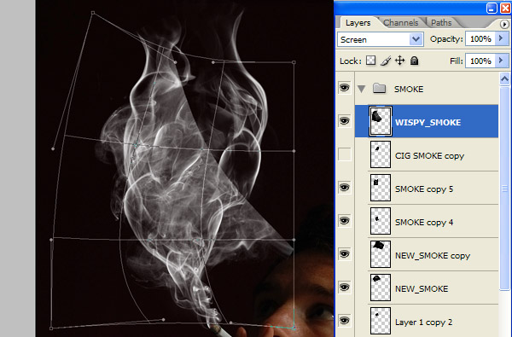Click the layers panel scroll up arrow

(504, 78)
